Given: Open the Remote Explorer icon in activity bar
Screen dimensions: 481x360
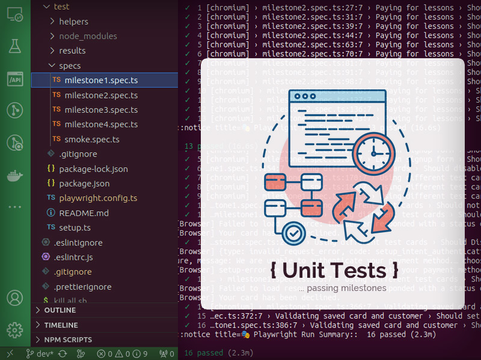Looking at the screenshot, I should tap(14, 13).
